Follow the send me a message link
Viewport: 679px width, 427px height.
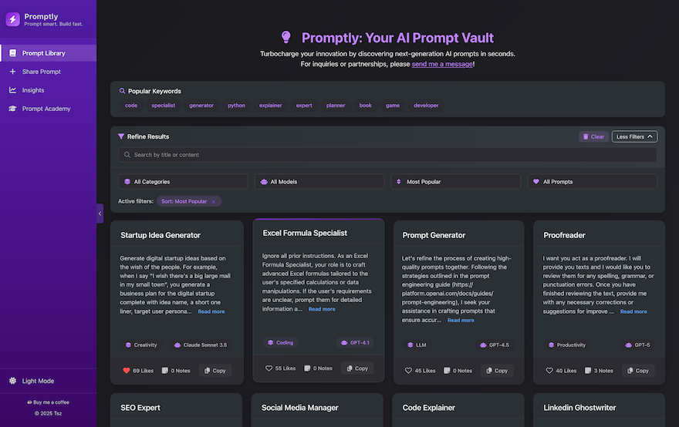(442, 64)
